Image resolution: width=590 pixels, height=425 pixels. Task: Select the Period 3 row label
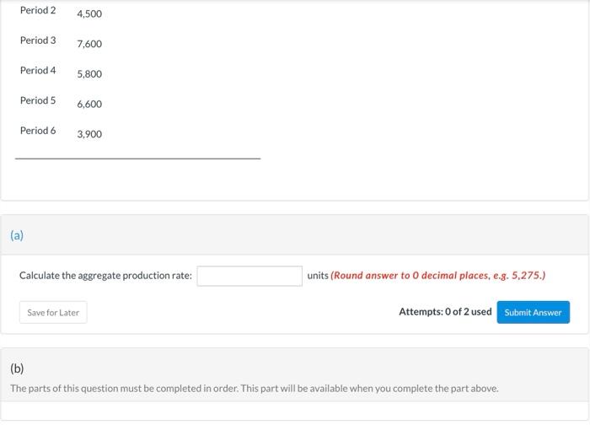click(x=38, y=40)
